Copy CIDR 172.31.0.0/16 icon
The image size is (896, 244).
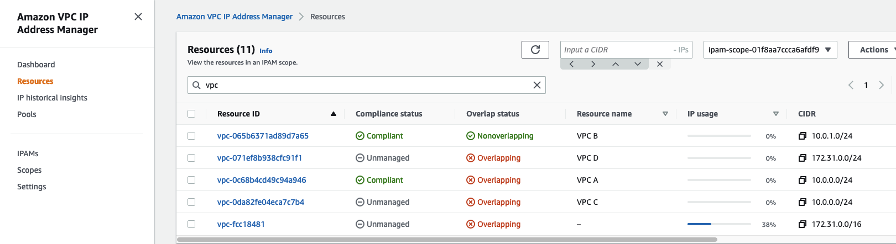tap(803, 224)
